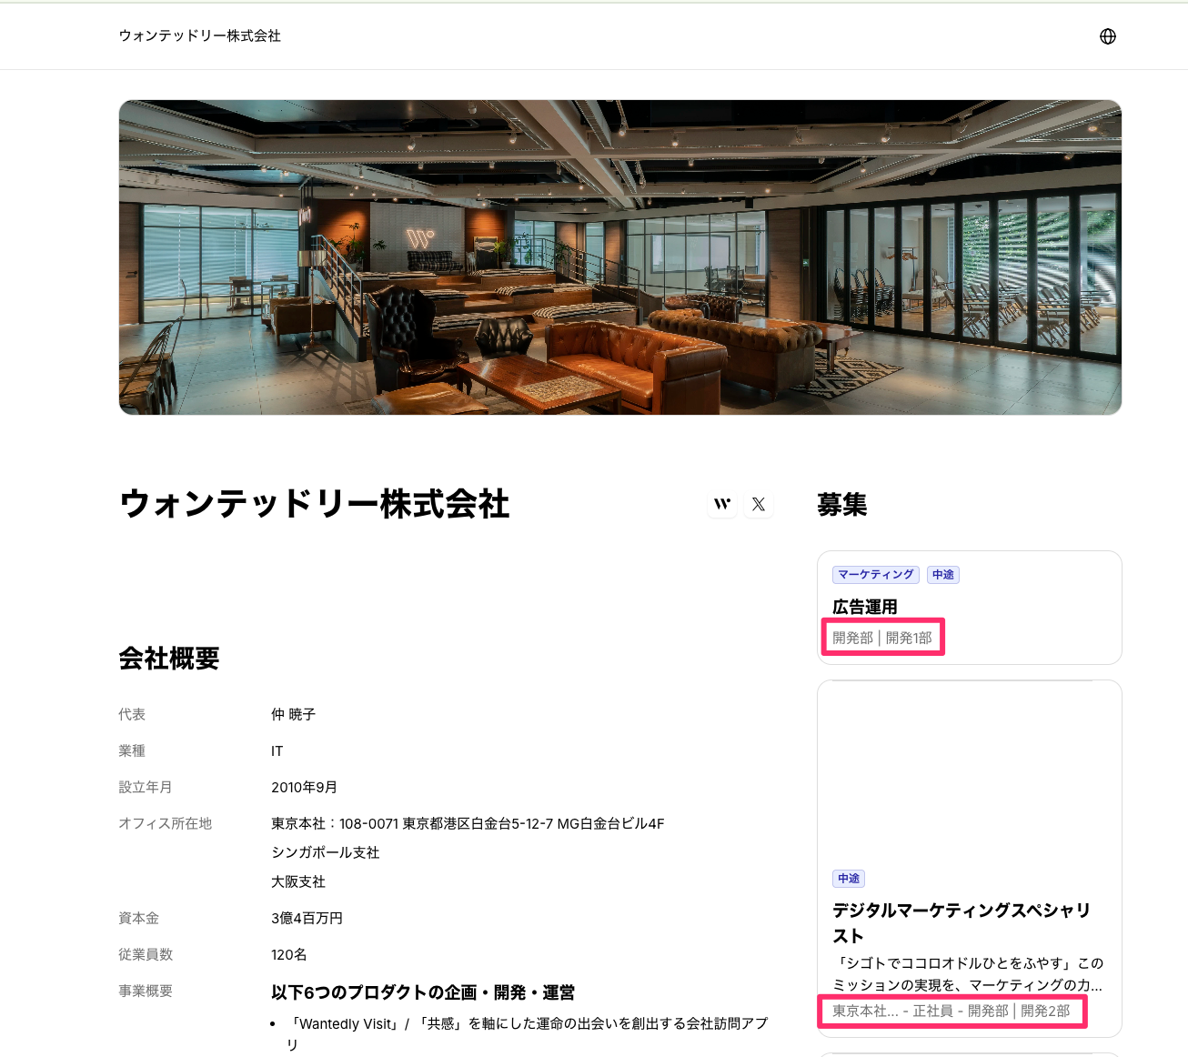Viewport: 1188px width, 1057px height.
Task: Click the Wantedly profile icon
Action: click(722, 504)
